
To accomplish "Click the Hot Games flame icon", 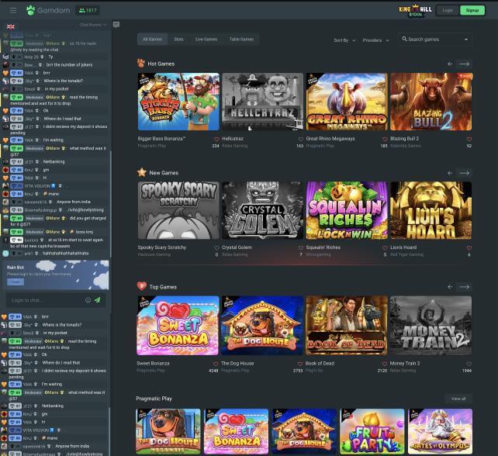I will tap(141, 63).
